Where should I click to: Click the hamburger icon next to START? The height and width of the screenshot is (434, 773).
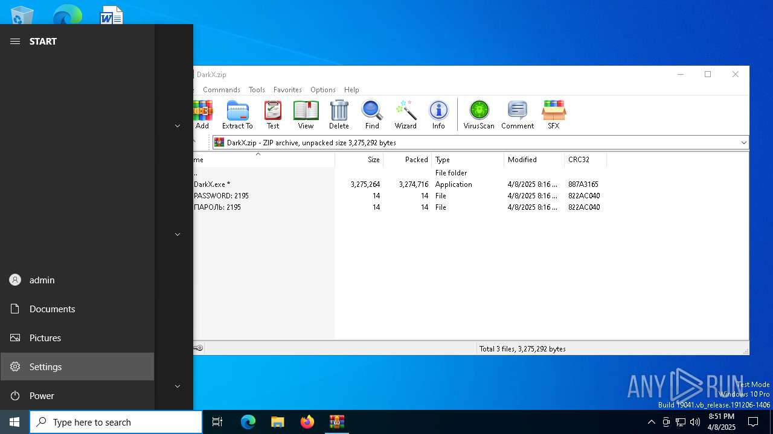[x=15, y=41]
